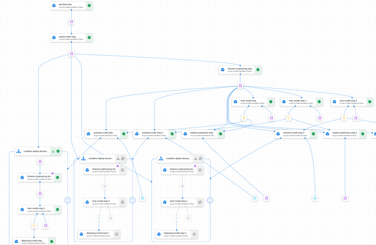The width and height of the screenshot is (376, 245).
Task: Collapse the condition group containing train-model-step-6
Action: click(x=210, y=200)
